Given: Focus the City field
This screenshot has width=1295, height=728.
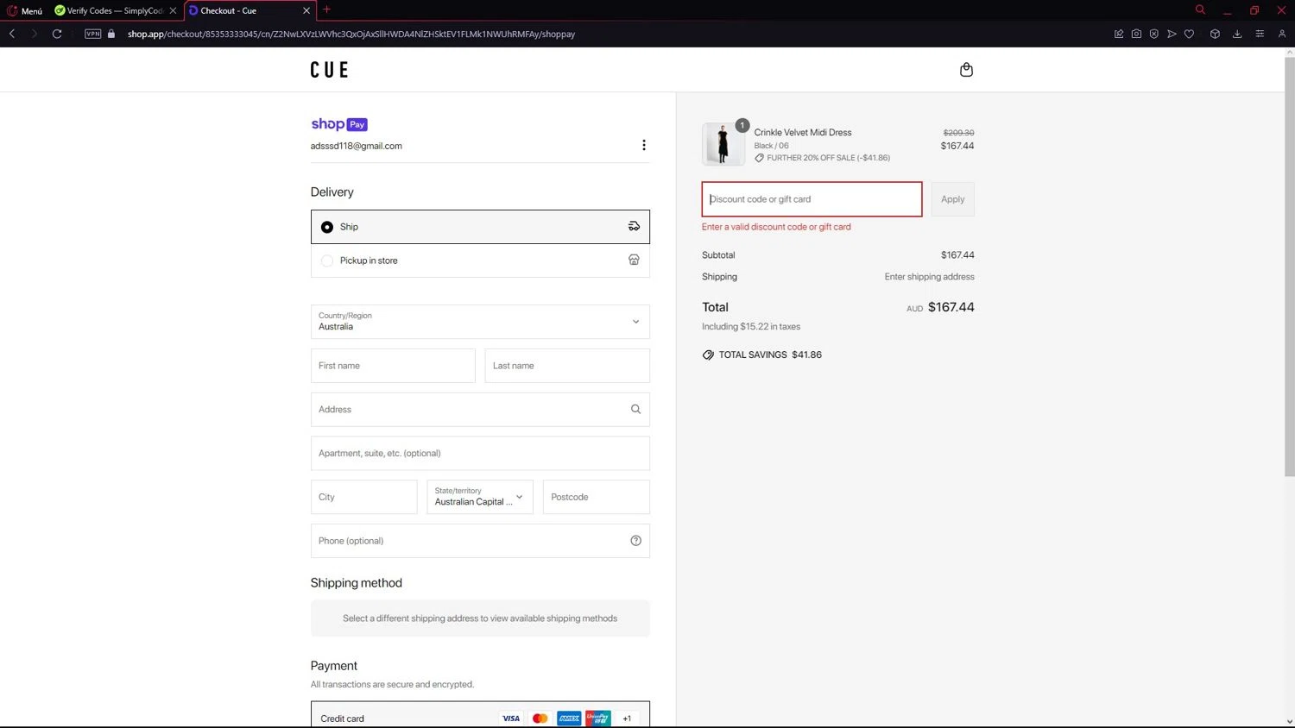Looking at the screenshot, I should (363, 497).
